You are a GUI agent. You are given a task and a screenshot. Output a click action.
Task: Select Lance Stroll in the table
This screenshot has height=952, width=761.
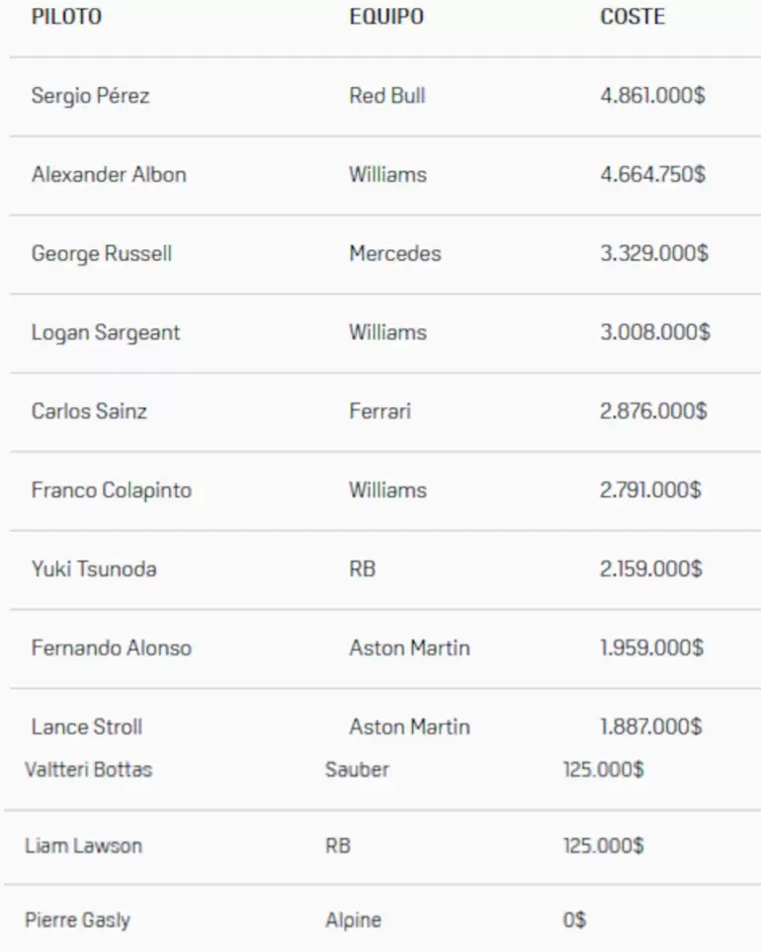(87, 728)
